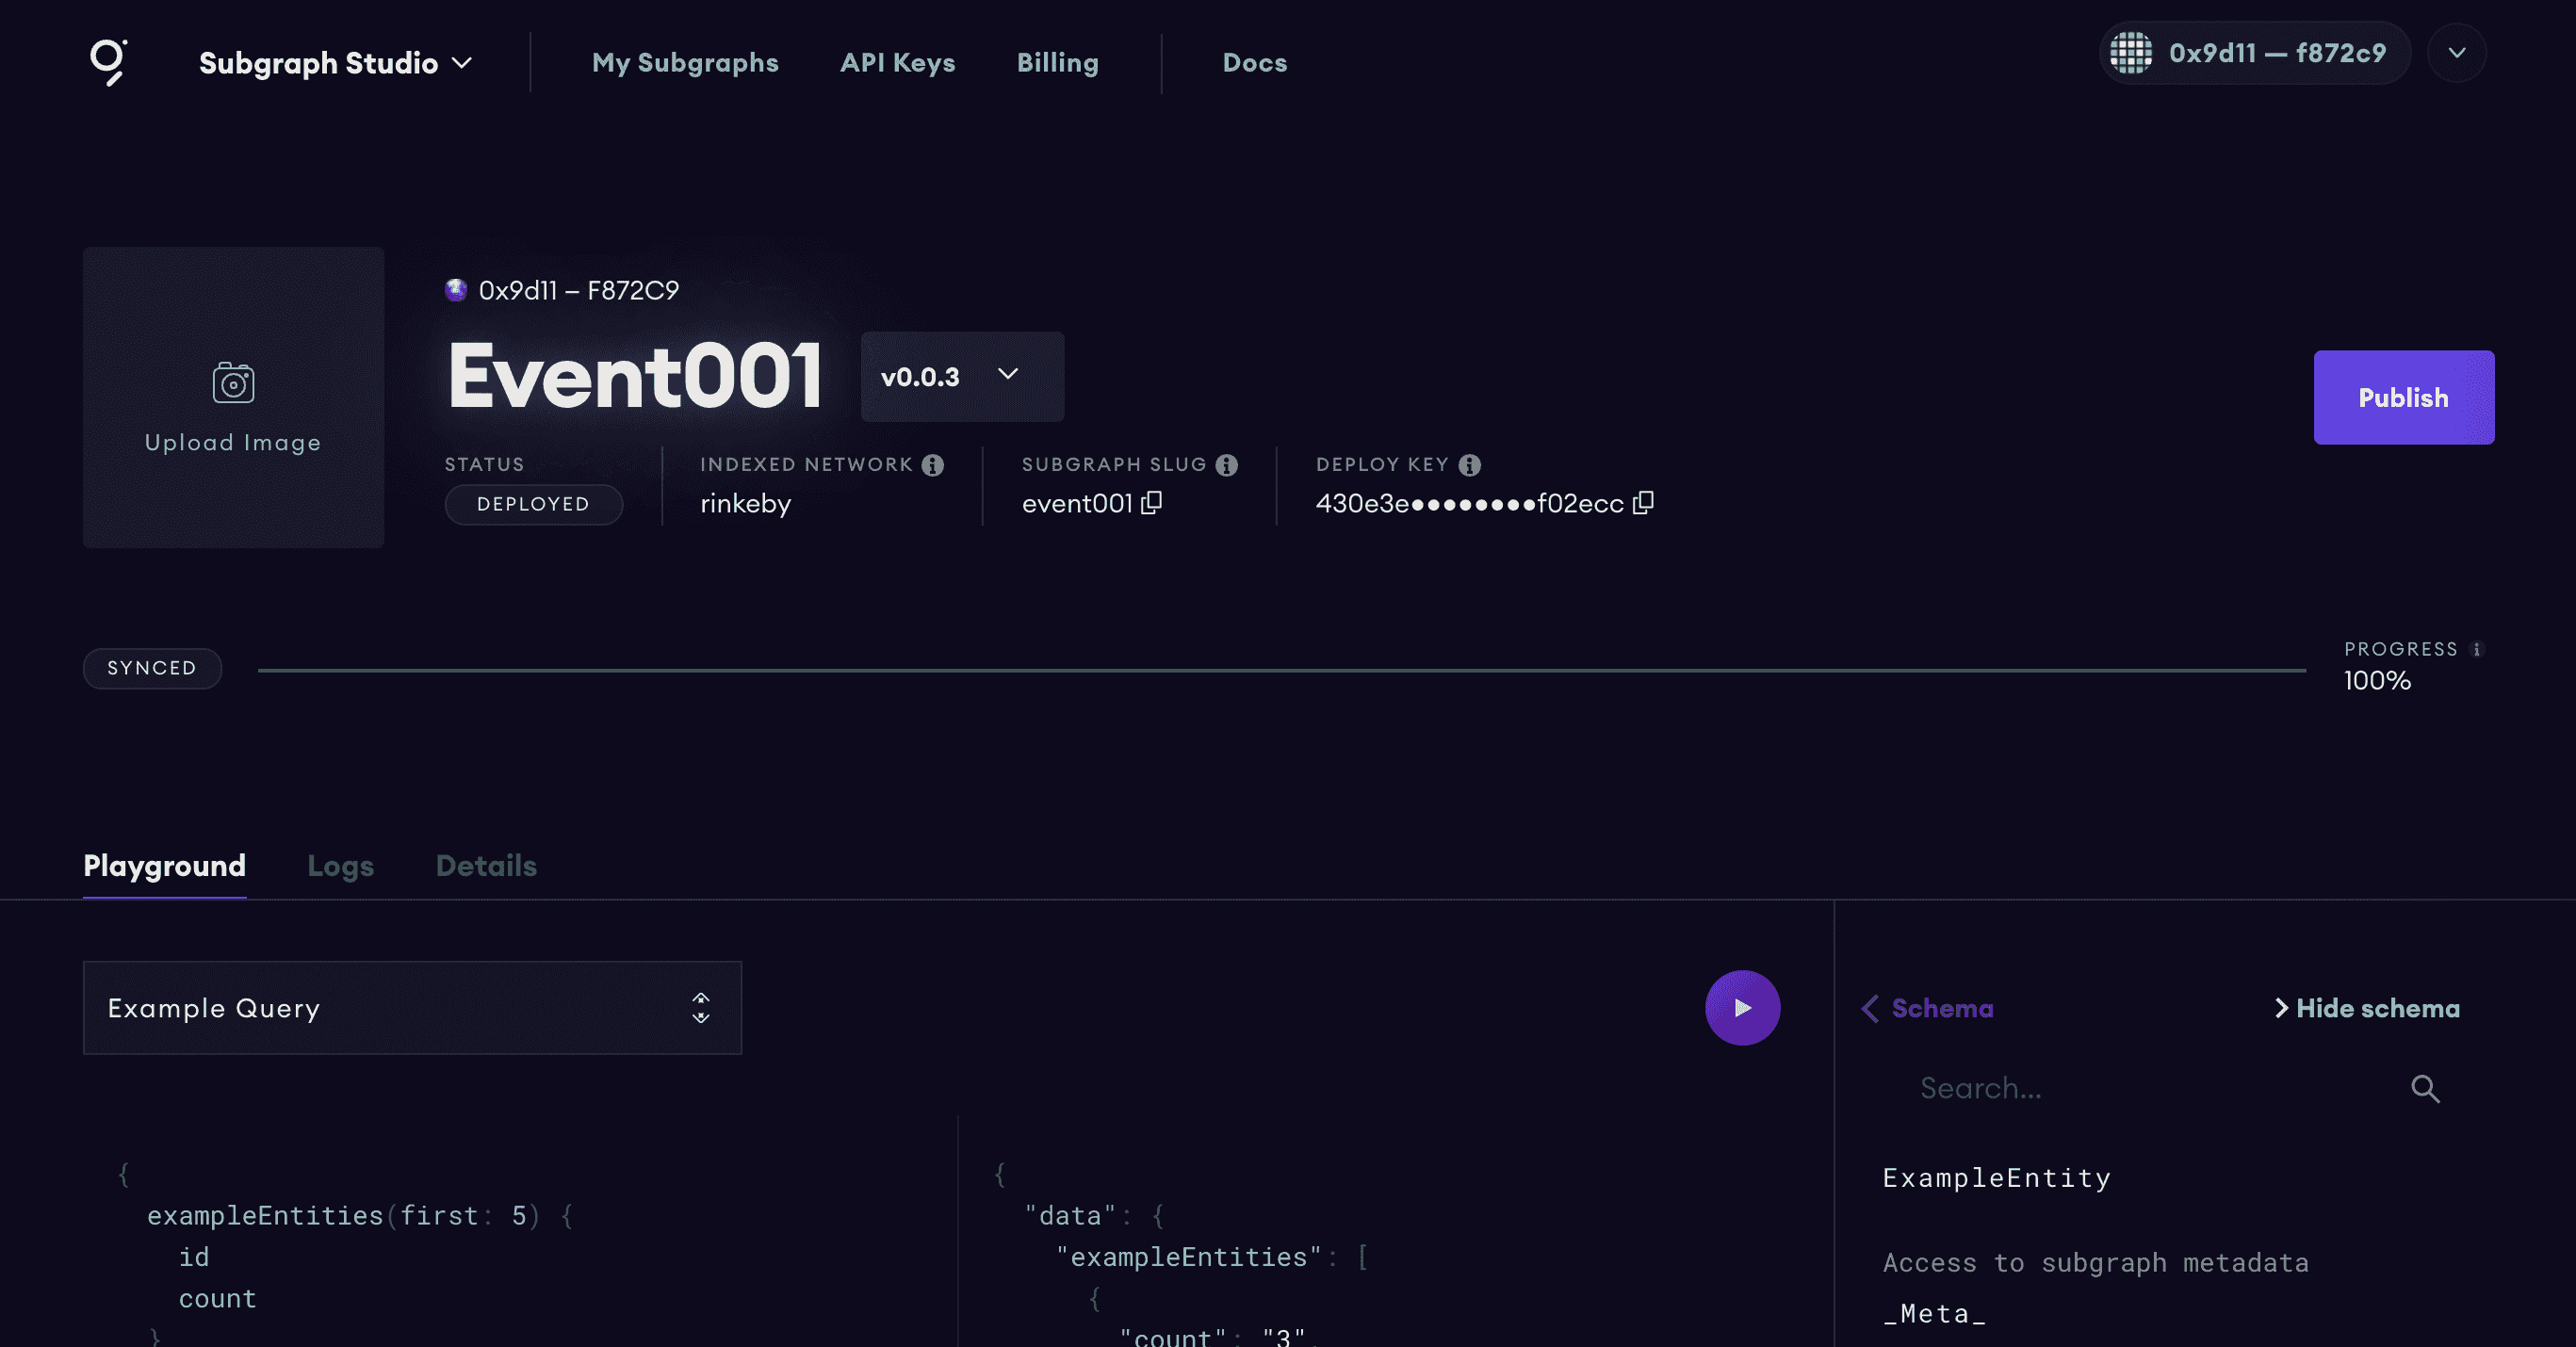Toggle Hide schema panel
Viewport: 2576px width, 1347px height.
tap(2366, 1008)
